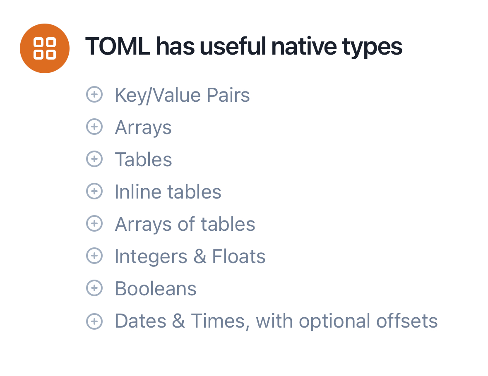Open the Arrays of tables text link
This screenshot has height=376, width=488.
coord(185,224)
